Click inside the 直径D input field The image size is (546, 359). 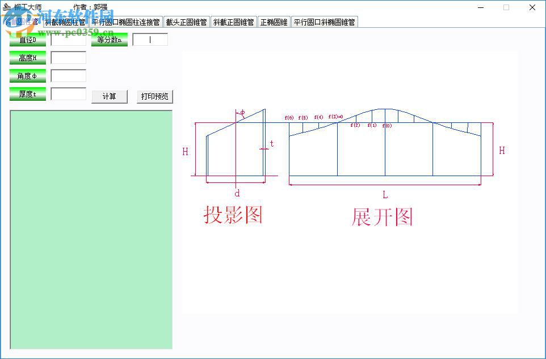click(x=68, y=40)
